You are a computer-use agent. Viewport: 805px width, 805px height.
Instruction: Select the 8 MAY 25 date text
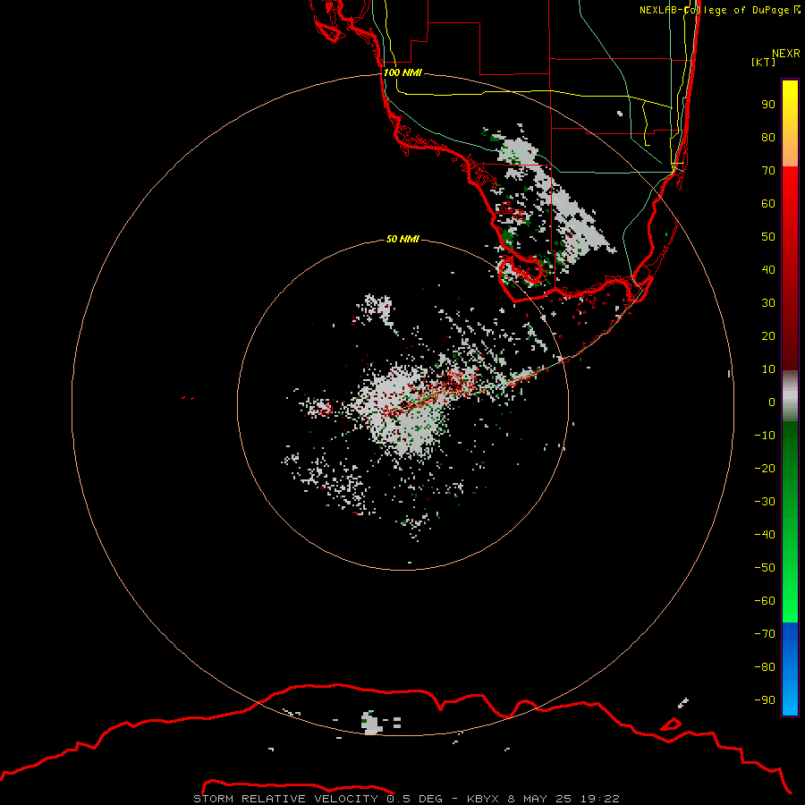point(539,799)
